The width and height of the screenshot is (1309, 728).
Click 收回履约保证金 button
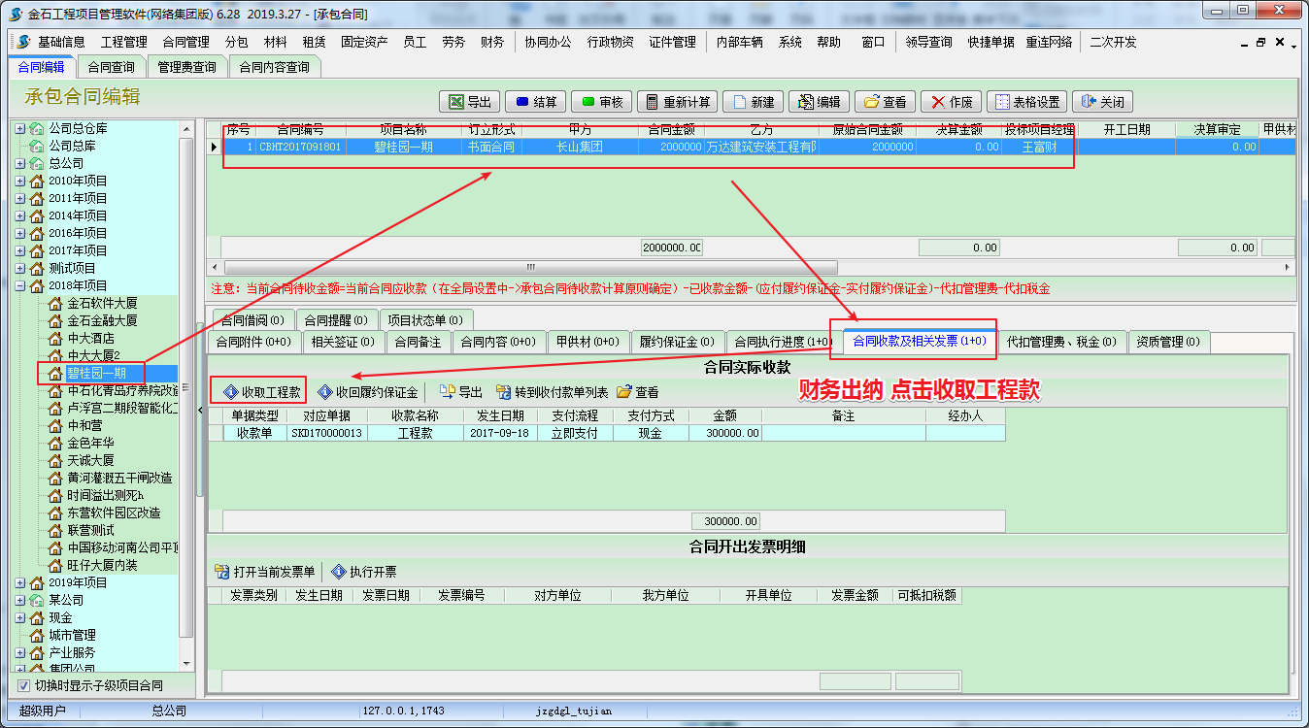pyautogui.click(x=367, y=392)
